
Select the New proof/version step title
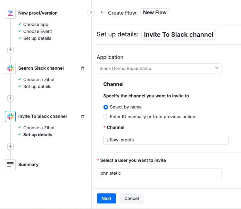[x=38, y=13]
